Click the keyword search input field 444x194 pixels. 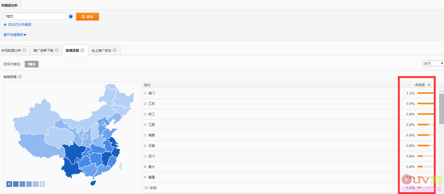tap(35, 16)
